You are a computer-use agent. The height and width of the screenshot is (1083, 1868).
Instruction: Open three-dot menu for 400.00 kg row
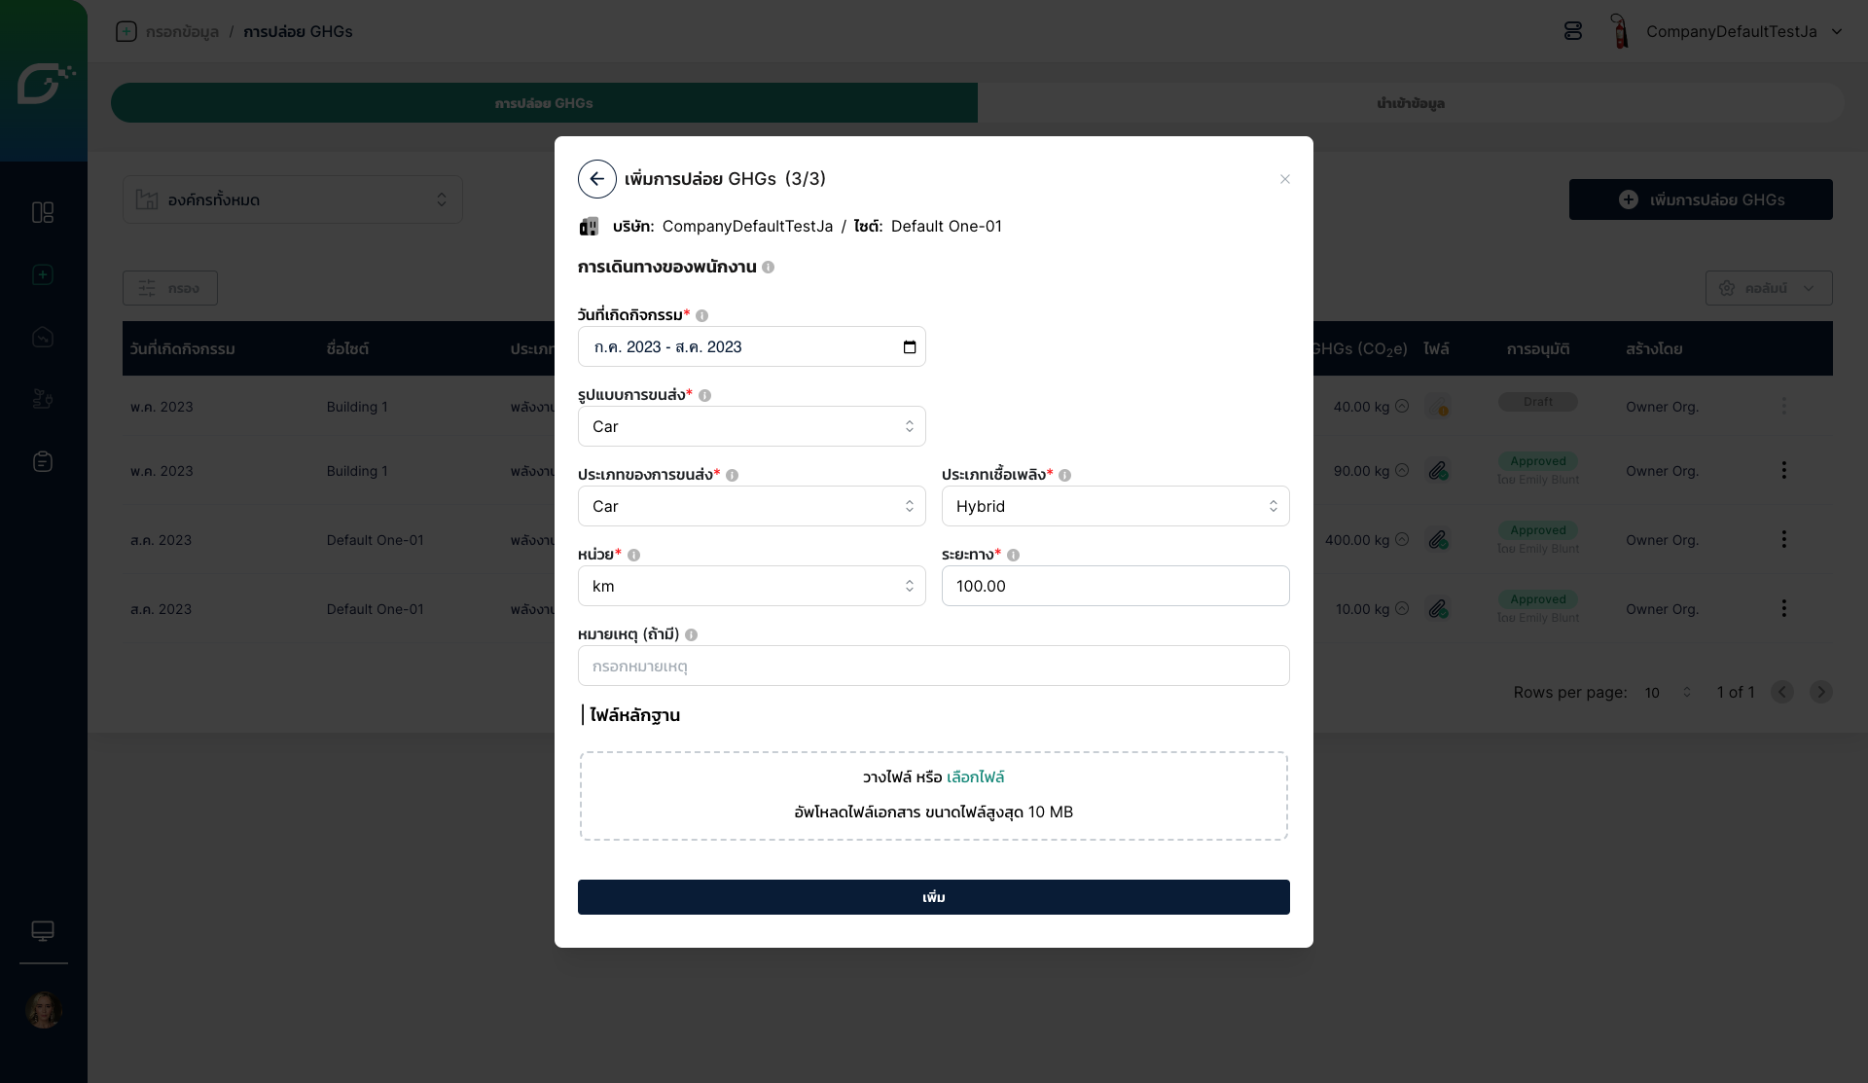1783,540
